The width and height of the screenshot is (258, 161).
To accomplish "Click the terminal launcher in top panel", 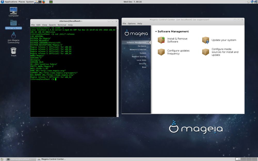I will click(x=40, y=2).
